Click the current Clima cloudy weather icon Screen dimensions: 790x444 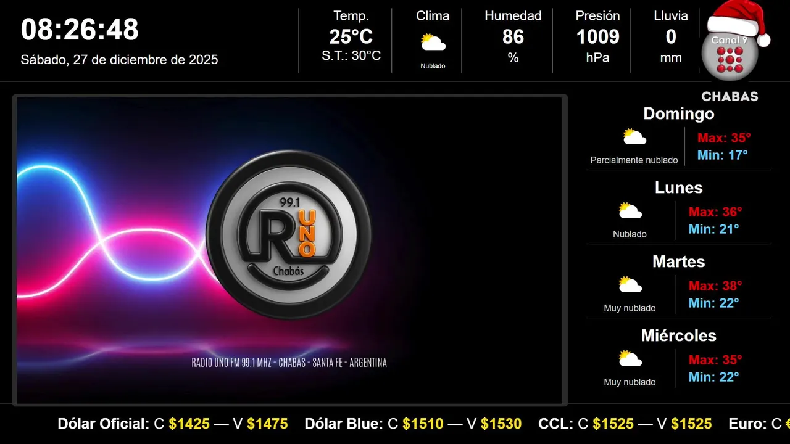433,43
